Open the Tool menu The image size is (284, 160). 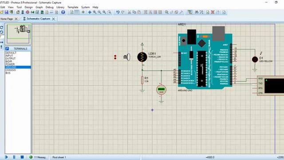coord(19,7)
